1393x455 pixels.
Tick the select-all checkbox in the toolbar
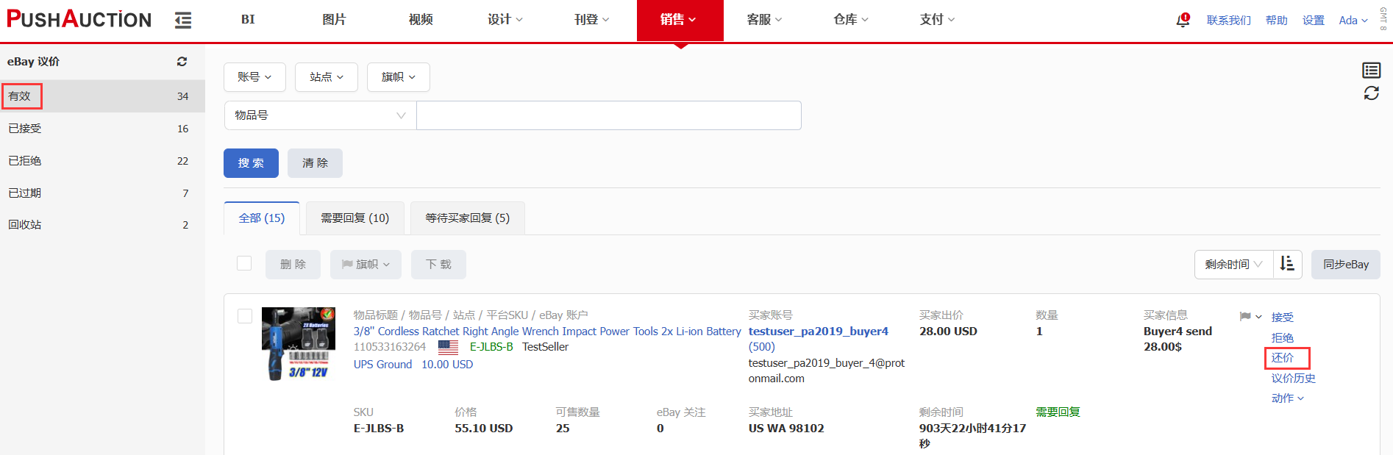coord(244,263)
